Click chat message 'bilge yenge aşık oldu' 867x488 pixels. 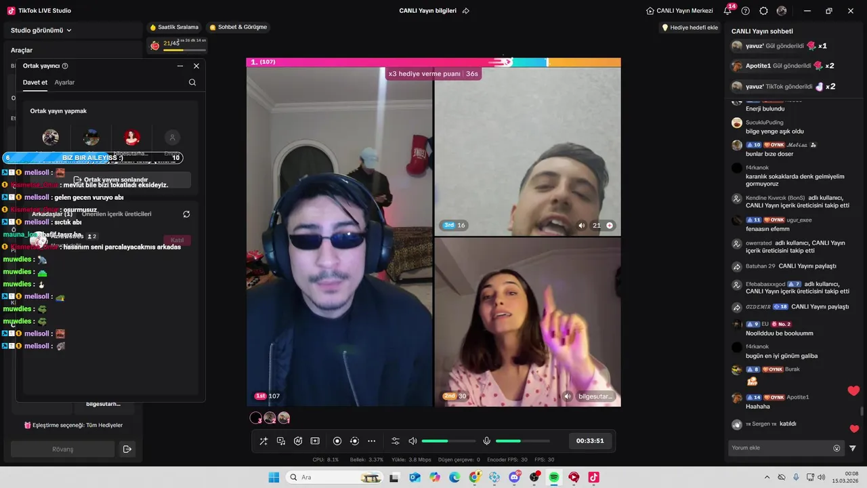775,131
